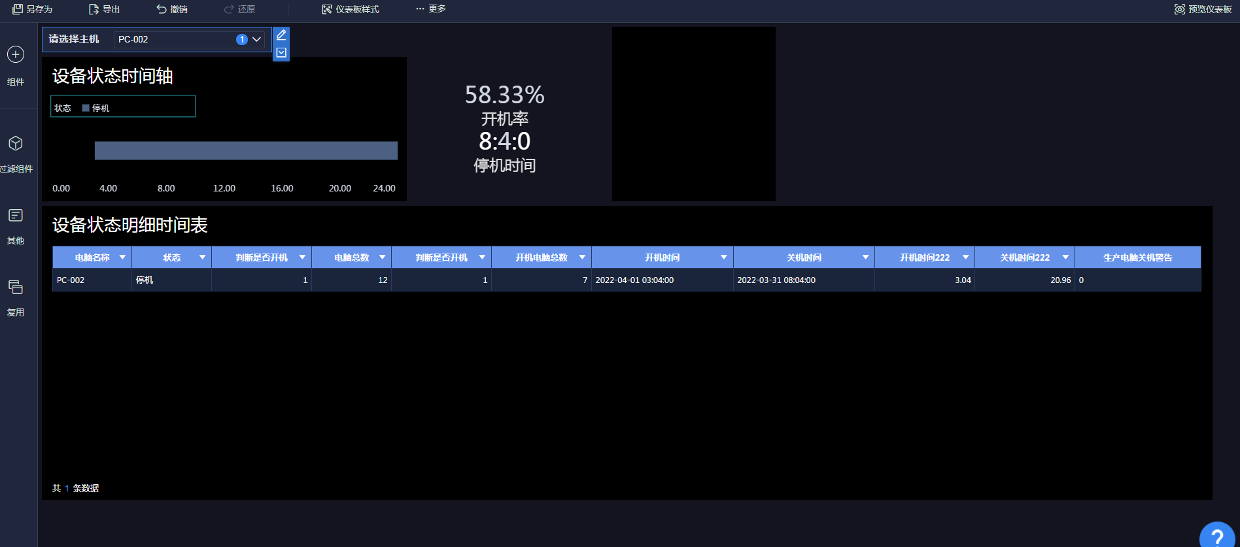This screenshot has width=1240, height=547.
Task: Click the 停机 legend color swatch
Action: pos(86,108)
